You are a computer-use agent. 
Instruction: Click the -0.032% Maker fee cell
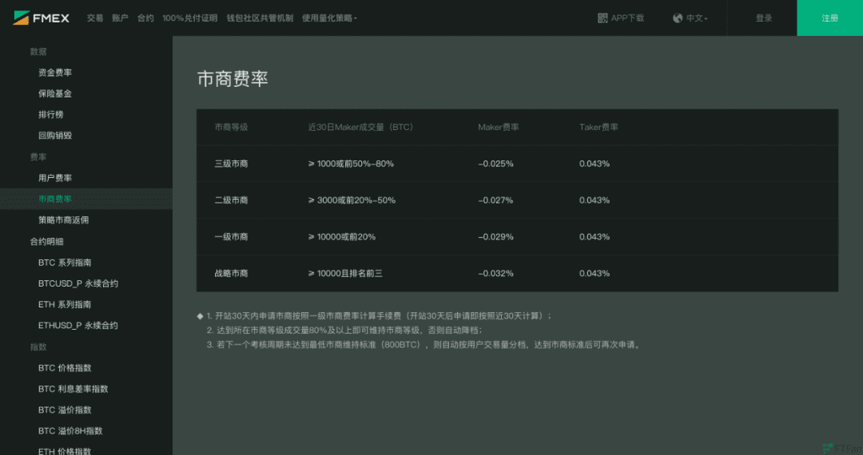click(x=495, y=273)
